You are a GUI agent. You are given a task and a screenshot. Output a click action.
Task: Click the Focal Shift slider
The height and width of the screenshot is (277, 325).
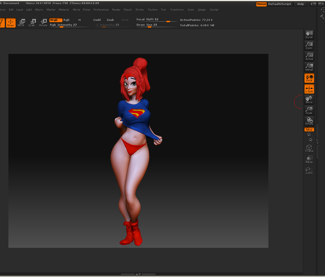tap(157, 20)
